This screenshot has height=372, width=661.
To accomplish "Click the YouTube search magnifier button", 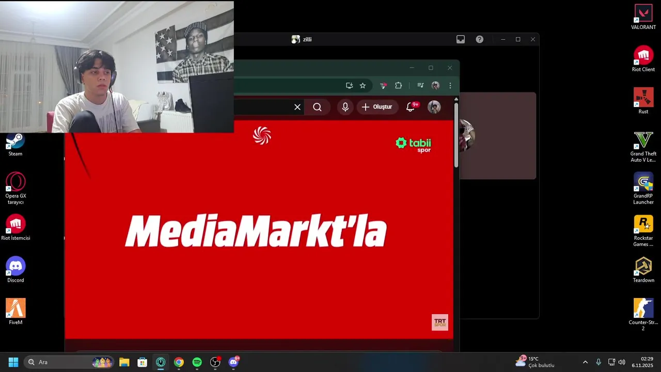I will coord(317,107).
